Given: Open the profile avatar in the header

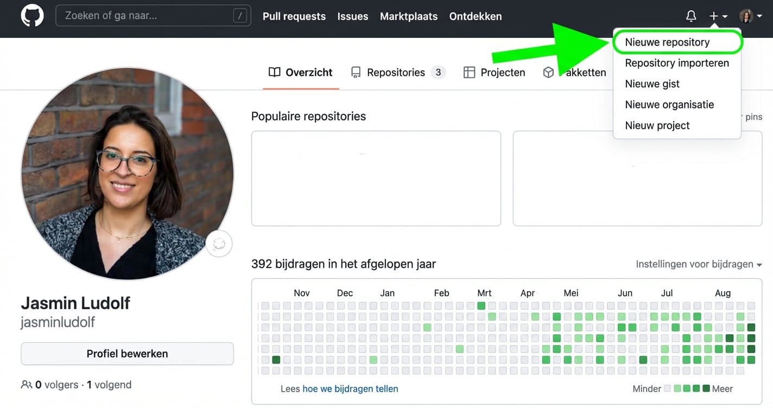Looking at the screenshot, I should pyautogui.click(x=746, y=16).
